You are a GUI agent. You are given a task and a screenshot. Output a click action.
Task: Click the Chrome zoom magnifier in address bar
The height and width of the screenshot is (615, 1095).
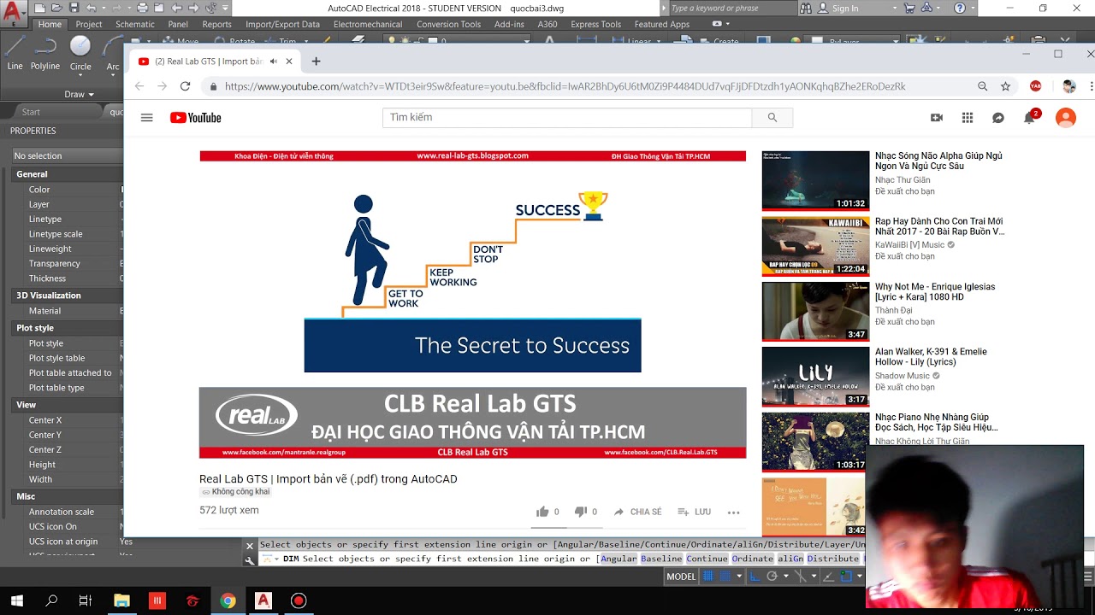point(982,86)
